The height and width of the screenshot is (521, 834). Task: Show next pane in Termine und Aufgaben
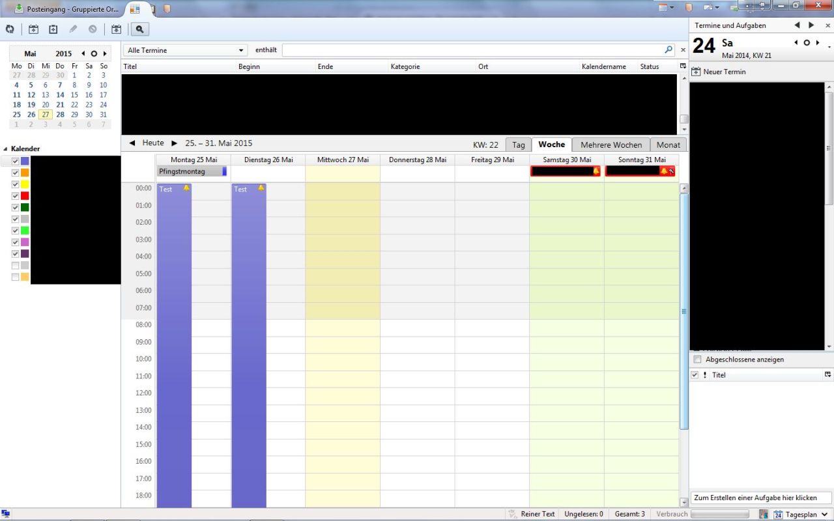[811, 25]
